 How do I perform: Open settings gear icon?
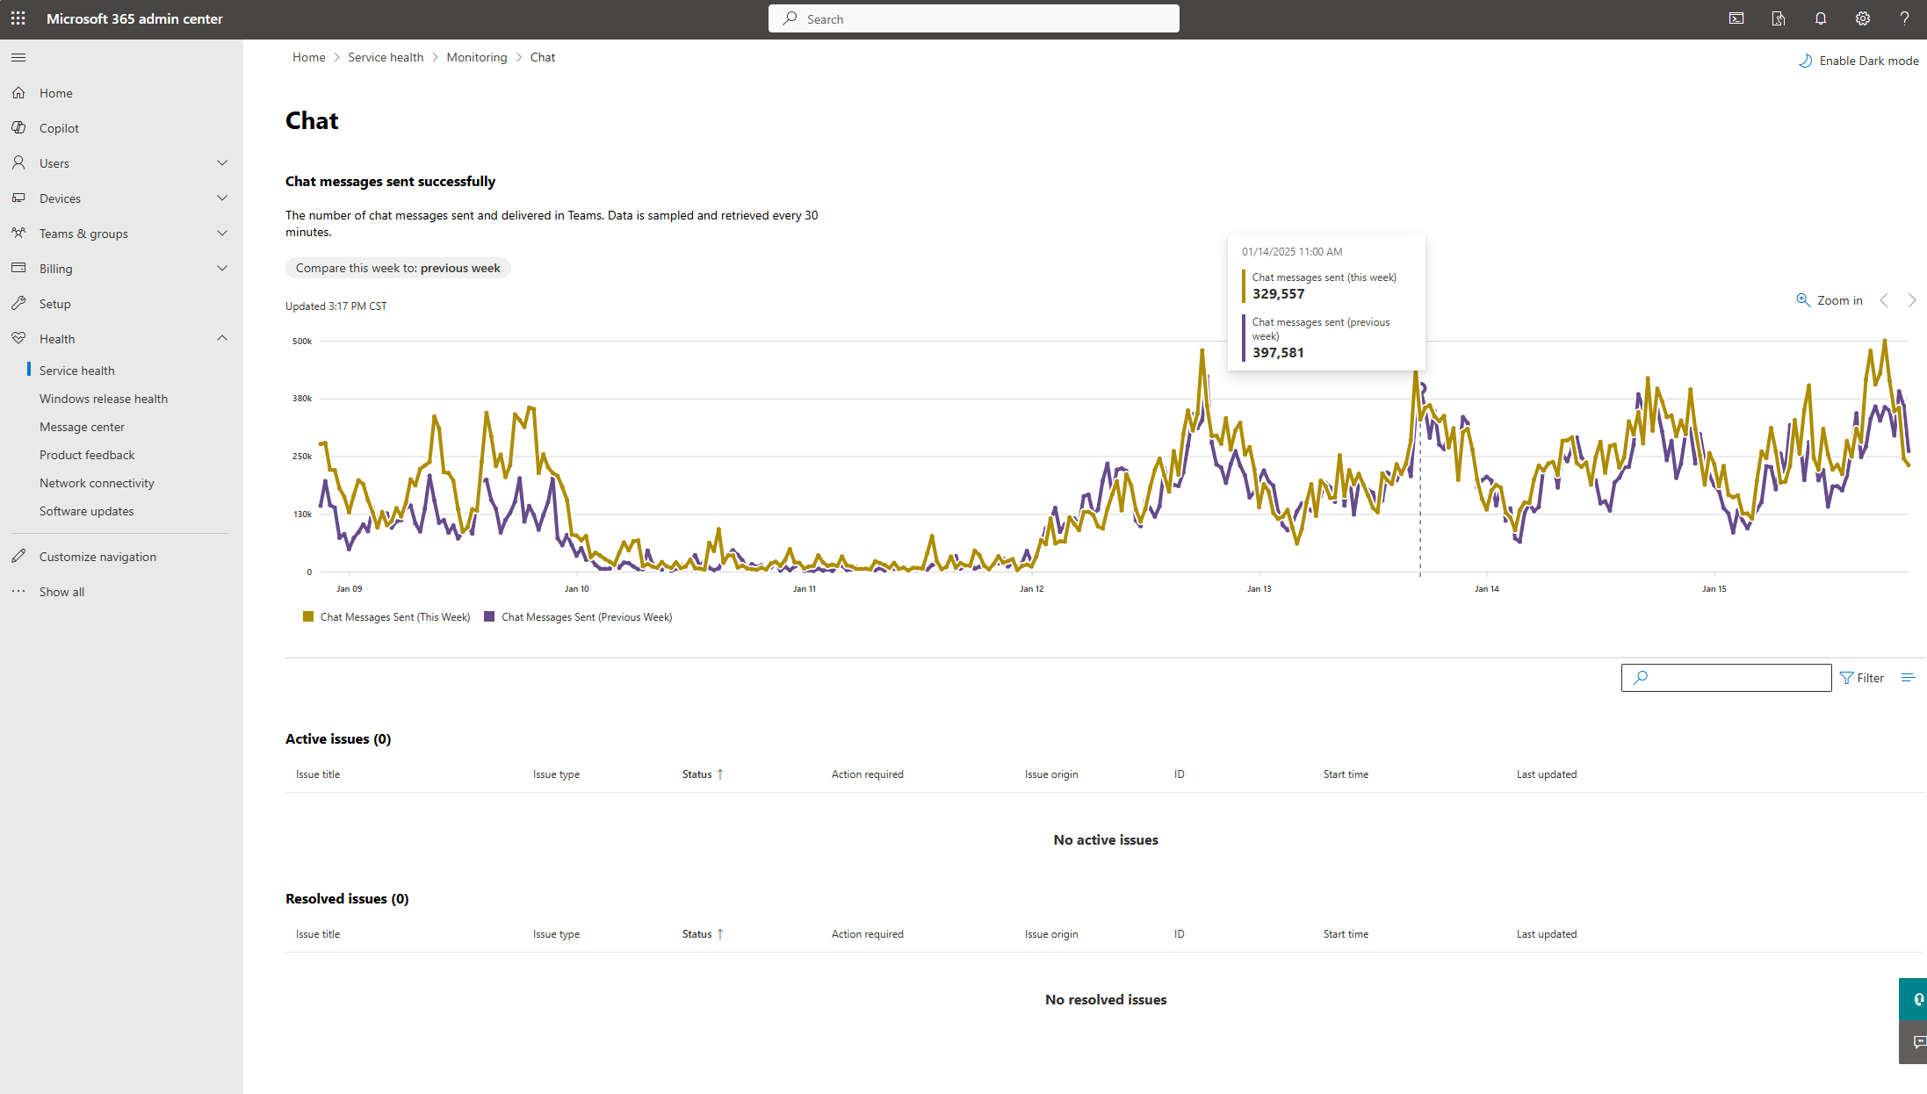[1863, 18]
